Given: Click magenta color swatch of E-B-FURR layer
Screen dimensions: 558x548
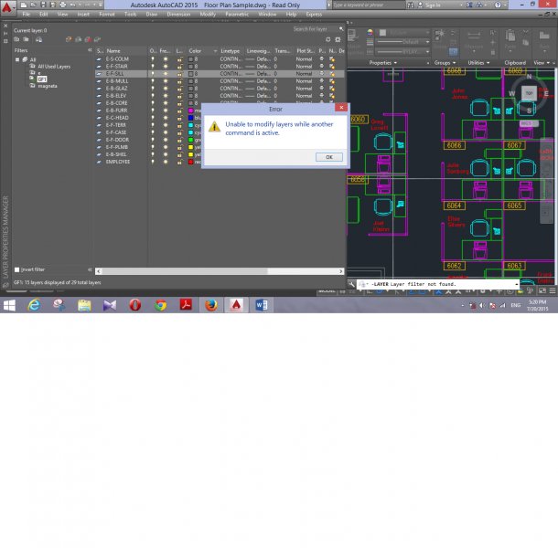Looking at the screenshot, I should (x=191, y=111).
